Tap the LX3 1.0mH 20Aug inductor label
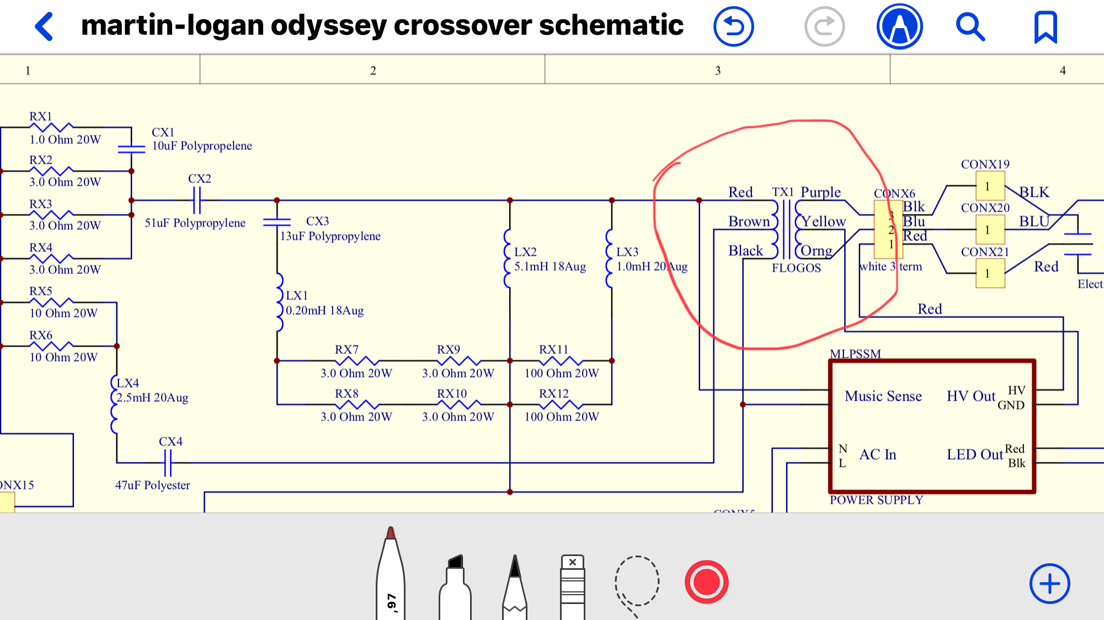 pyautogui.click(x=652, y=259)
